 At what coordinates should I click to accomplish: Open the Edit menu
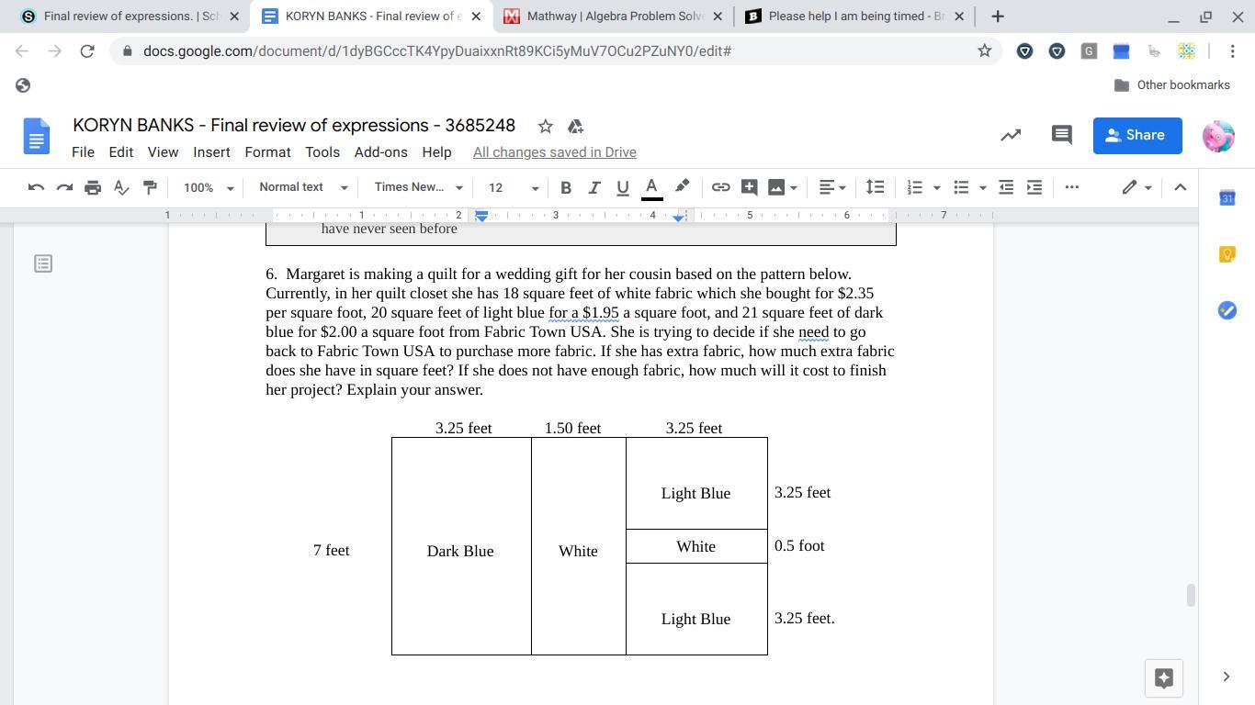pyautogui.click(x=121, y=152)
